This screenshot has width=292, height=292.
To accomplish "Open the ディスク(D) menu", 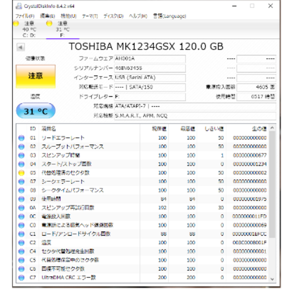I will (113, 16).
